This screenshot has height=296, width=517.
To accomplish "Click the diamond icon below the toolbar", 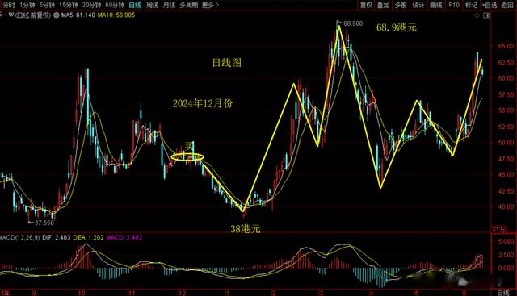I will click(x=477, y=15).
